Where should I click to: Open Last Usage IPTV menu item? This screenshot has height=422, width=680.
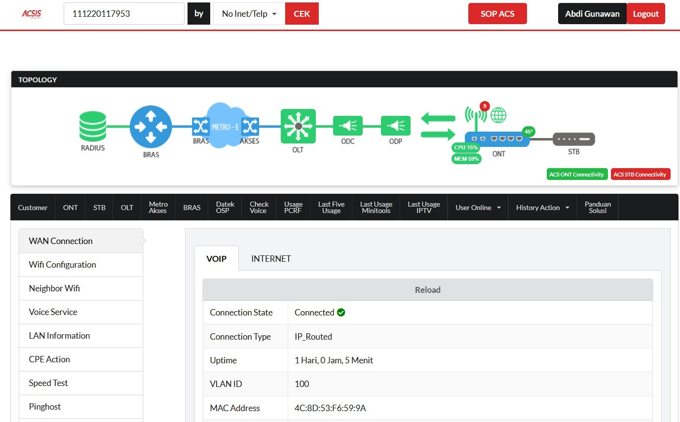tap(423, 208)
